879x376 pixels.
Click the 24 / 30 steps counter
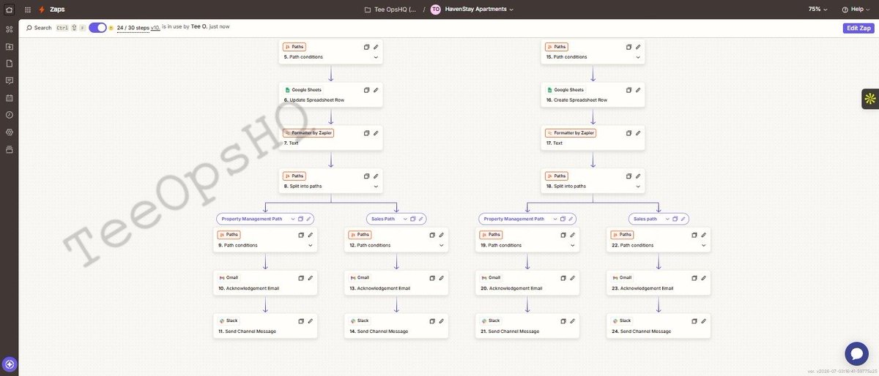133,28
